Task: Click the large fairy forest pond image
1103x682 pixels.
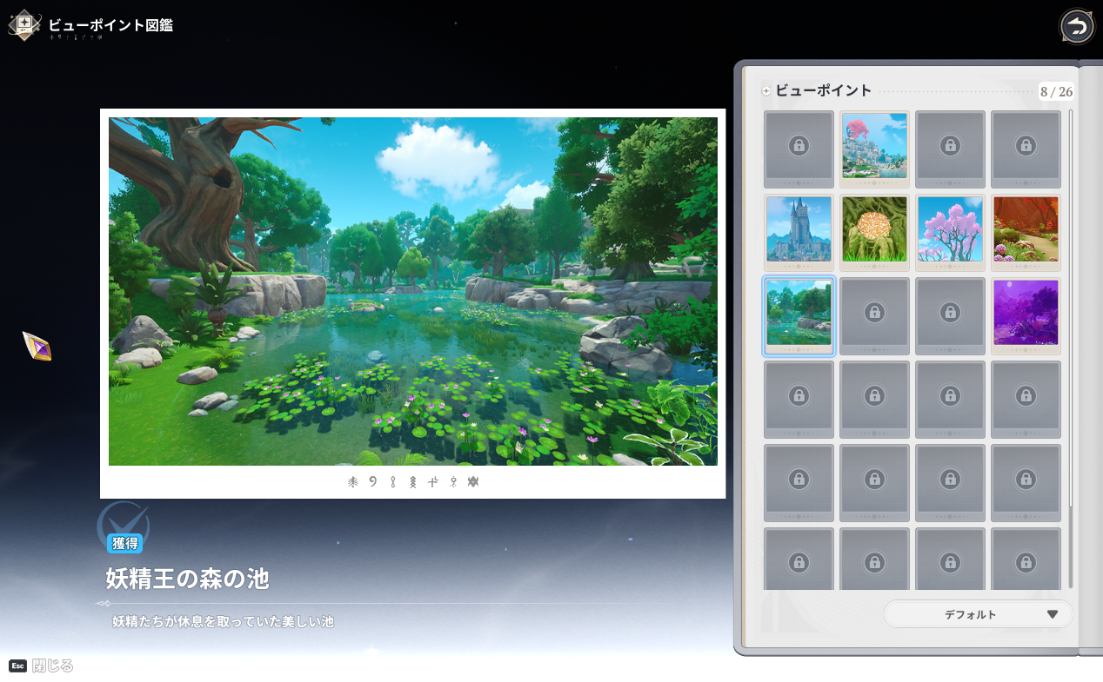Action: pos(412,291)
